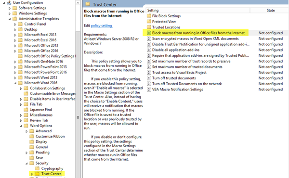Image resolution: width=289 pixels, height=178 pixels.
Task: Click the tree pane scroll up arrow
Action: point(78,3)
